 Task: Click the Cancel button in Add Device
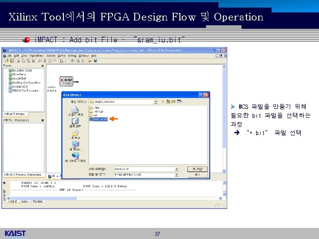197,174
